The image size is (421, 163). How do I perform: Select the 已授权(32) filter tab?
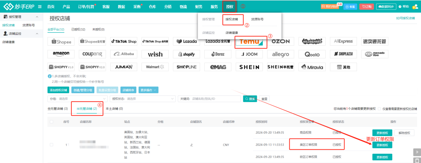pos(78,30)
